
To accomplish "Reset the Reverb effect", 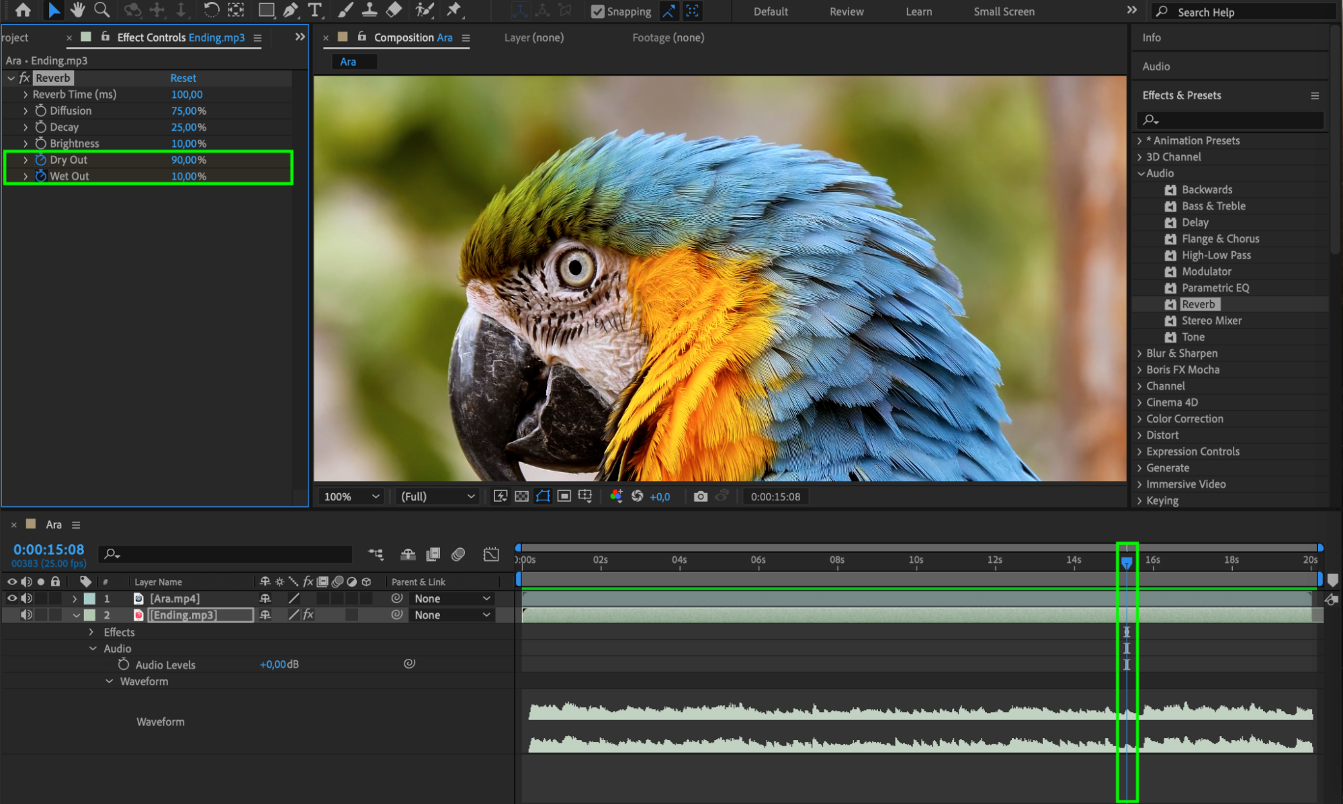I will pyautogui.click(x=183, y=78).
